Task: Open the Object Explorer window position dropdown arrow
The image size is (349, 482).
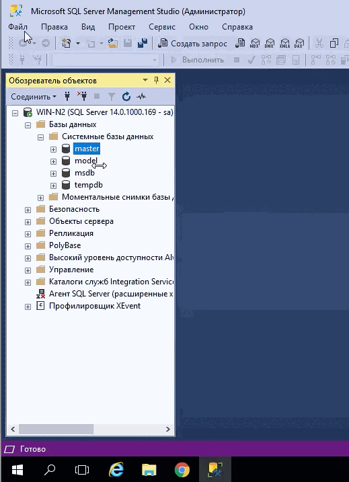Action: tap(145, 80)
